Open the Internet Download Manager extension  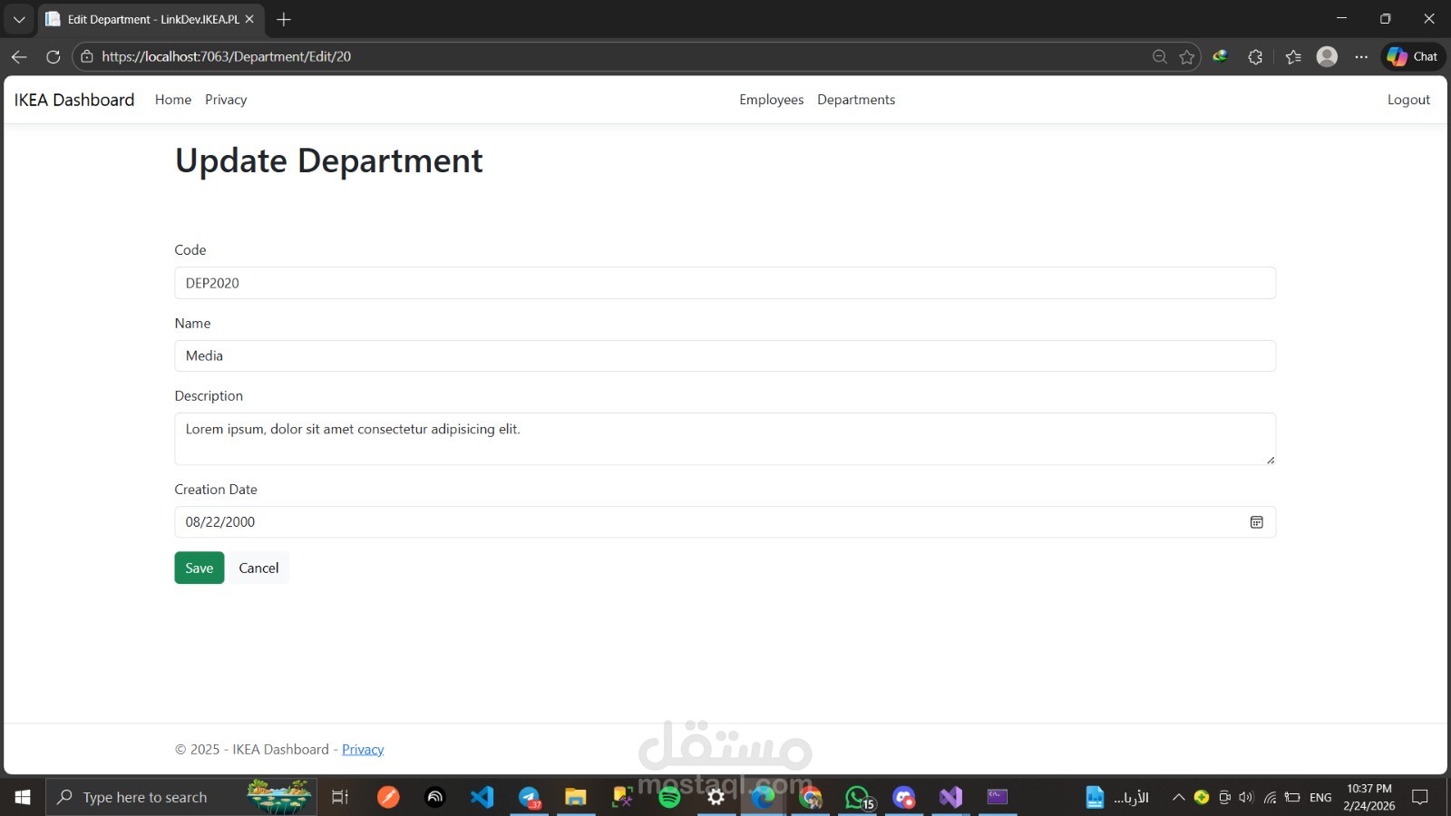pyautogui.click(x=1221, y=56)
